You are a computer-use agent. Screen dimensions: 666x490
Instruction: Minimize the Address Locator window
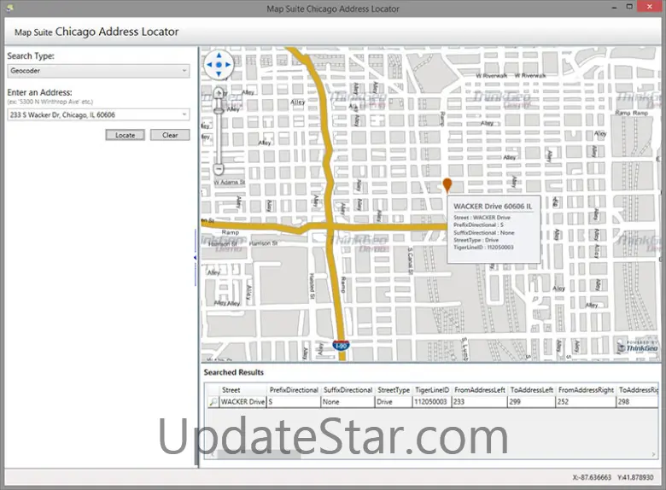click(x=615, y=7)
